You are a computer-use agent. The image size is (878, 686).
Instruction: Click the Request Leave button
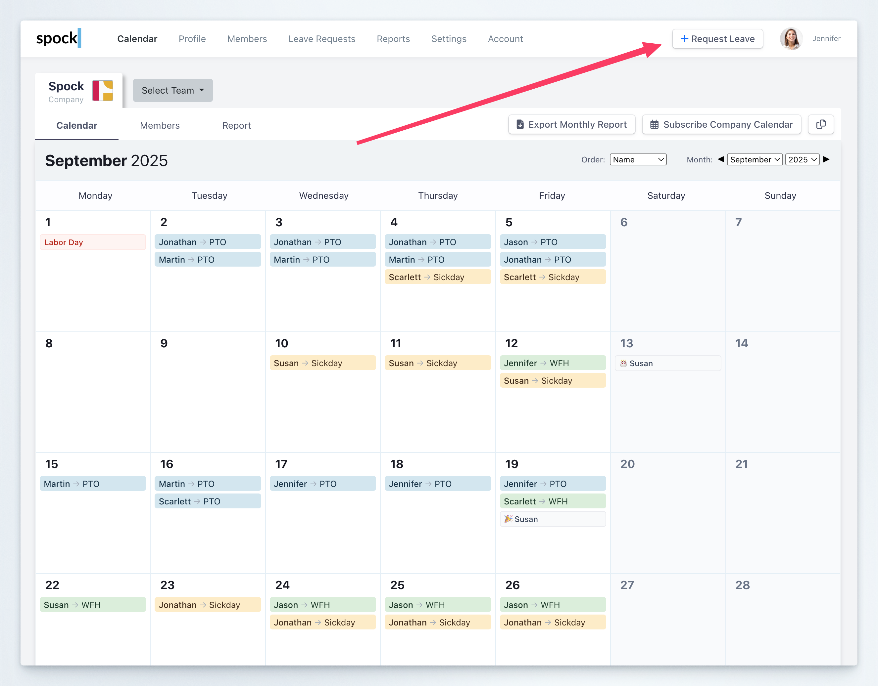pos(717,39)
